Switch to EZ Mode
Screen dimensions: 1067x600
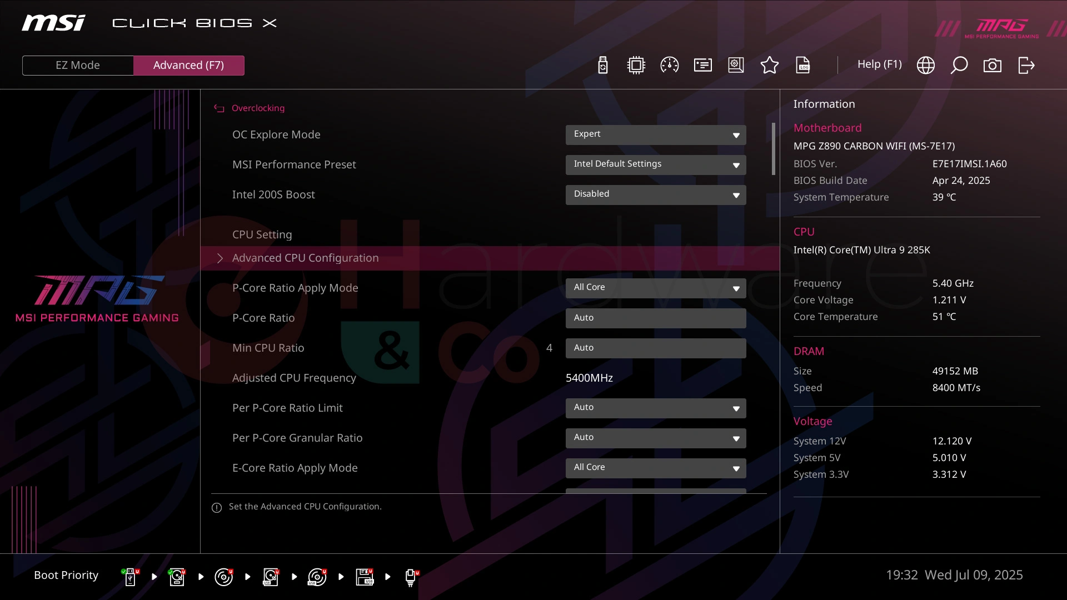click(x=78, y=65)
